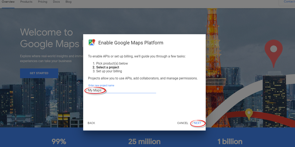Click the 'Welcome to' heading text
Viewport: 295px width, 147px height.
tap(46, 32)
